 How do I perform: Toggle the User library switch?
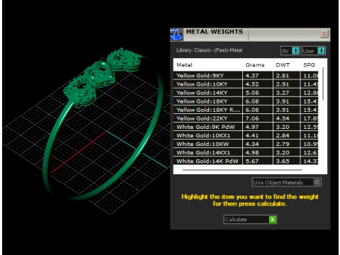314,51
